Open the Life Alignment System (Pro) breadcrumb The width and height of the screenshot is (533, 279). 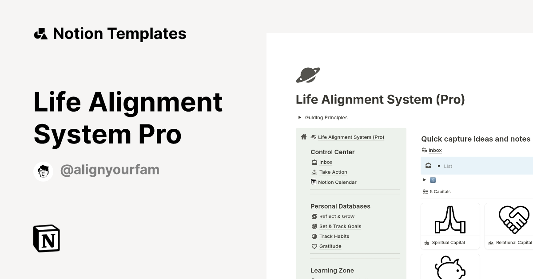(x=351, y=137)
